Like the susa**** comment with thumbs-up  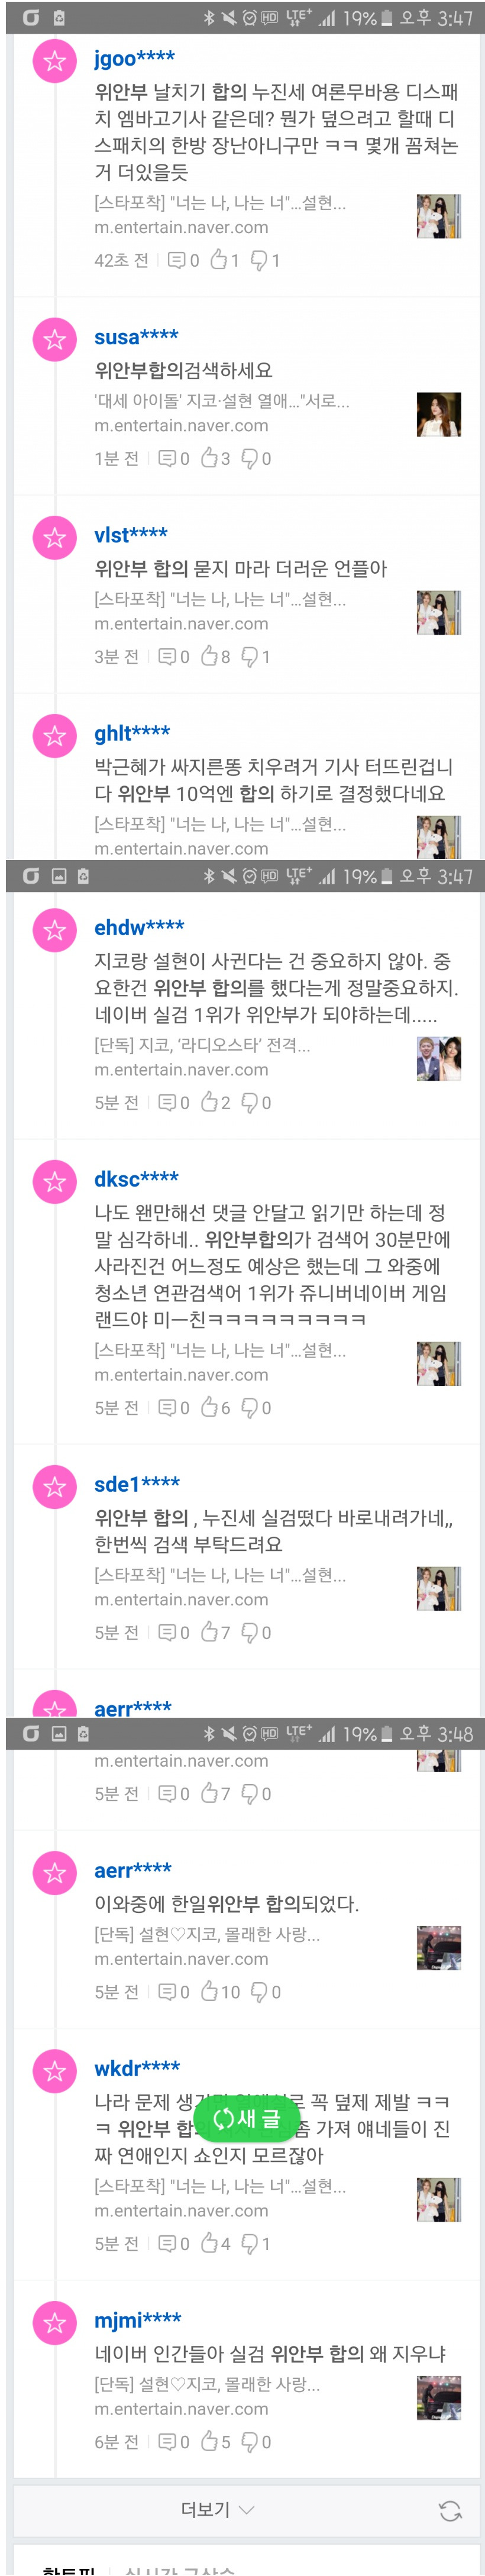[210, 458]
